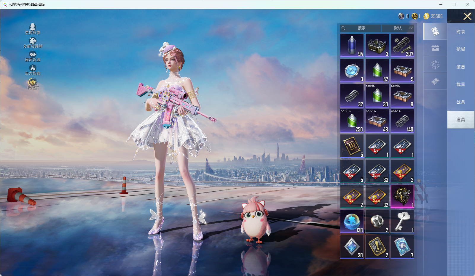Select the blue diamond crystal item with 30

pyautogui.click(x=352, y=247)
